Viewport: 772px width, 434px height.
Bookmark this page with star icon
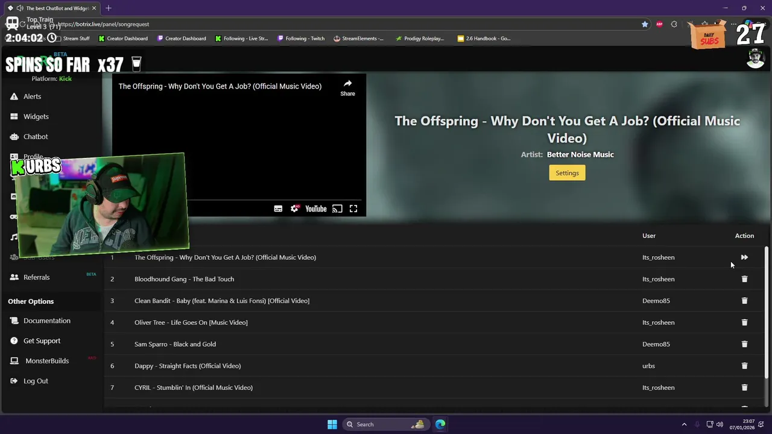coord(645,24)
